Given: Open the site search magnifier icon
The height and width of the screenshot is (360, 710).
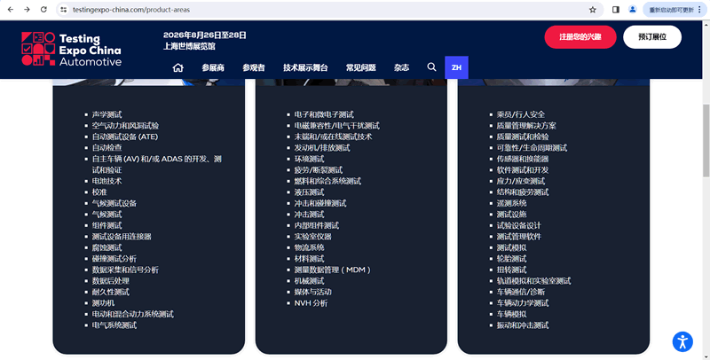Looking at the screenshot, I should pyautogui.click(x=431, y=67).
